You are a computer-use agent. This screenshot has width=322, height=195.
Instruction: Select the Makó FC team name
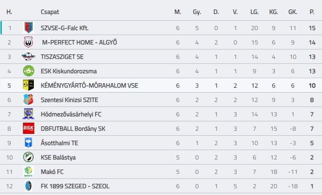tap(53, 172)
